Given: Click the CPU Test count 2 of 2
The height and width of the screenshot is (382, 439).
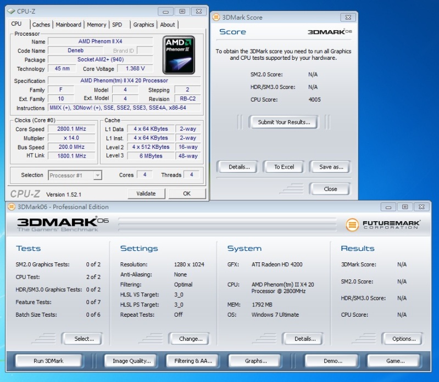Looking at the screenshot, I should pos(93,277).
